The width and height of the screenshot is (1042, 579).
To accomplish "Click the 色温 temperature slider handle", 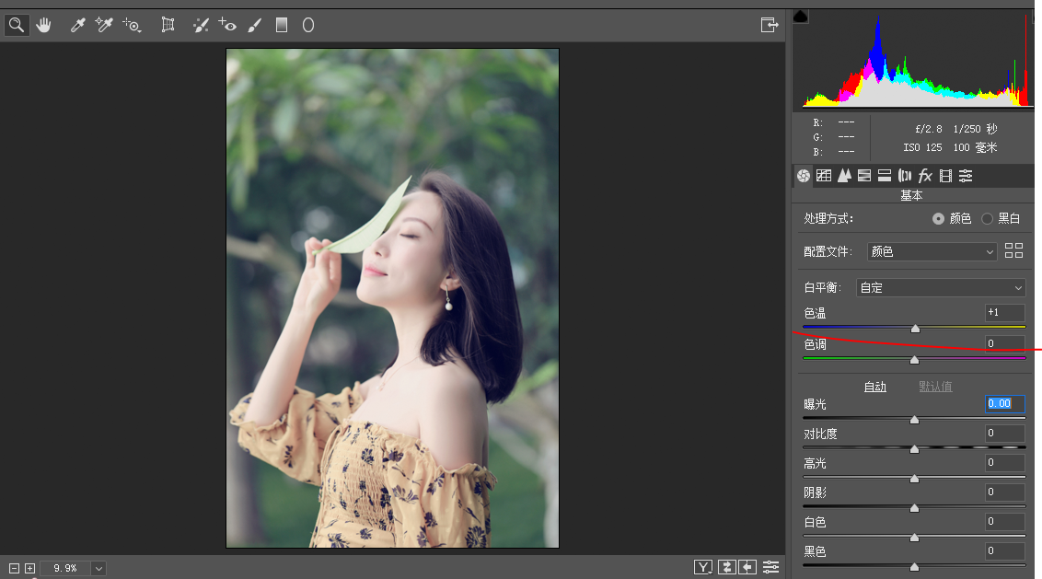I will [x=916, y=329].
